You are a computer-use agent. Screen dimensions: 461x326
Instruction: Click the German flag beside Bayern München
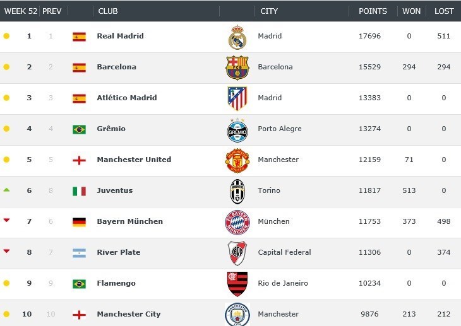point(79,222)
